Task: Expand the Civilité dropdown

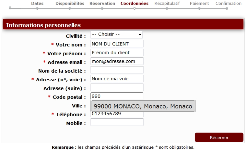Action: pyautogui.click(x=117, y=35)
